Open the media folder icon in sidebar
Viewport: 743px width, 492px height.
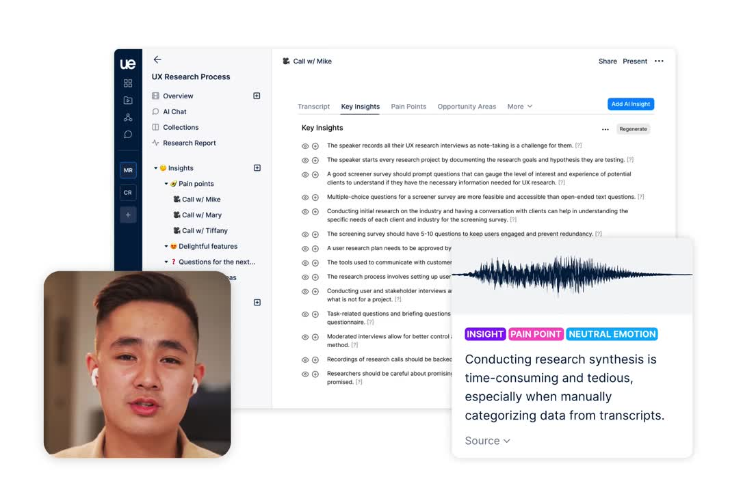(x=128, y=100)
